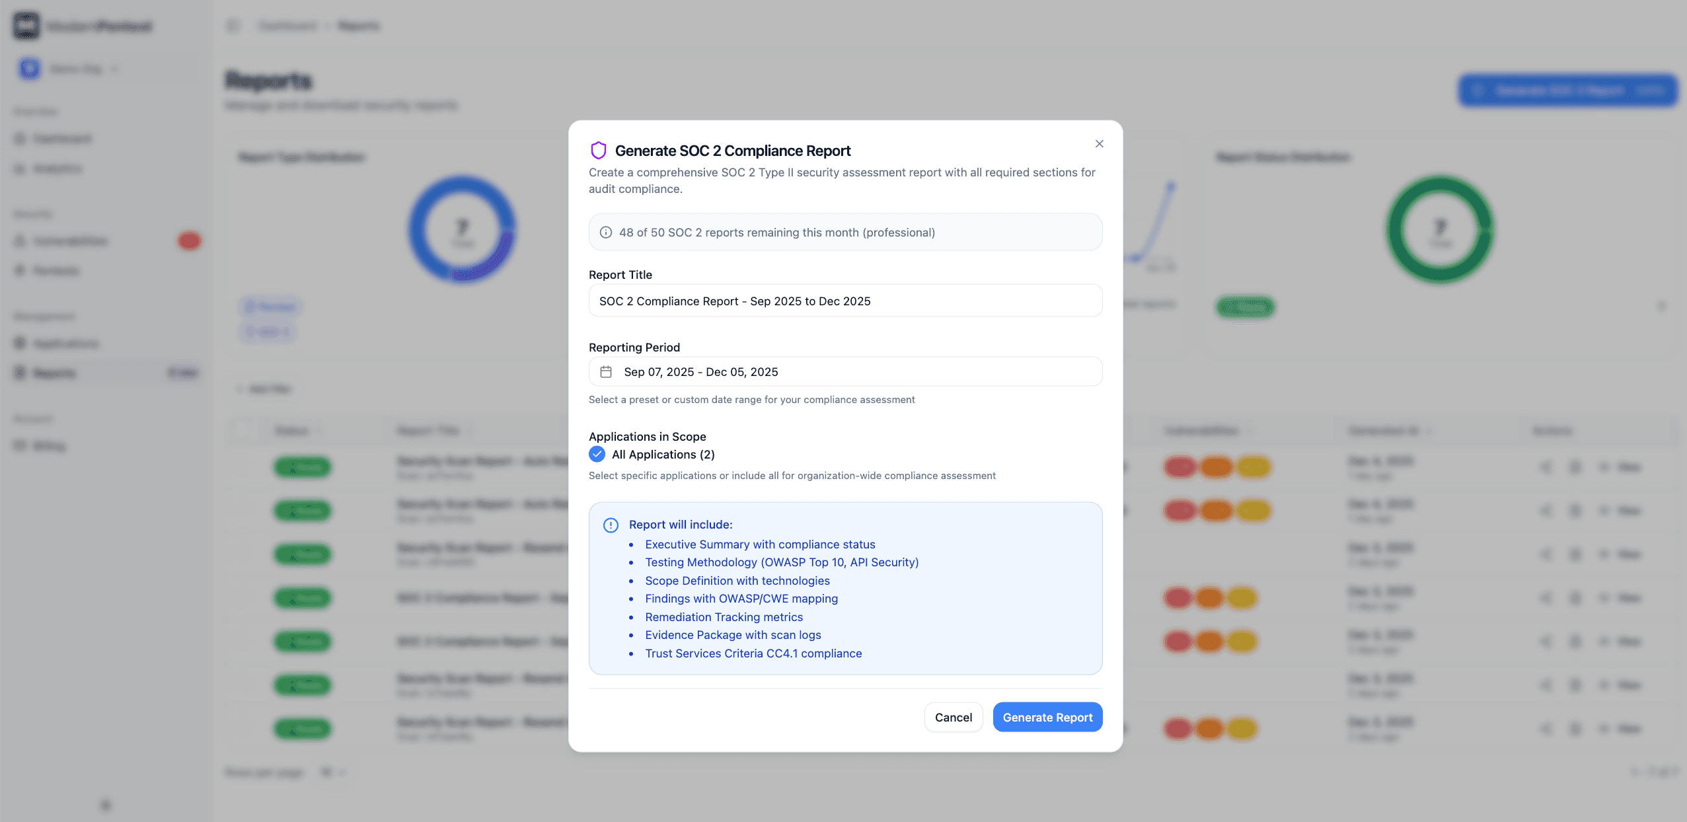Select Applications in the sidebar menu

point(65,344)
